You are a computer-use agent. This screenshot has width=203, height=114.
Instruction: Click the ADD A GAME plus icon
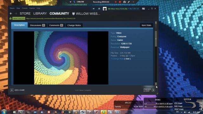pyautogui.click(x=12, y=90)
